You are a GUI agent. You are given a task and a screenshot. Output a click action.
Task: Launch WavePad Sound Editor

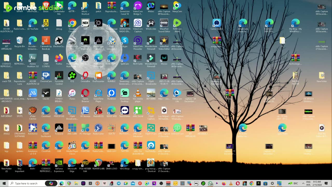point(164,25)
